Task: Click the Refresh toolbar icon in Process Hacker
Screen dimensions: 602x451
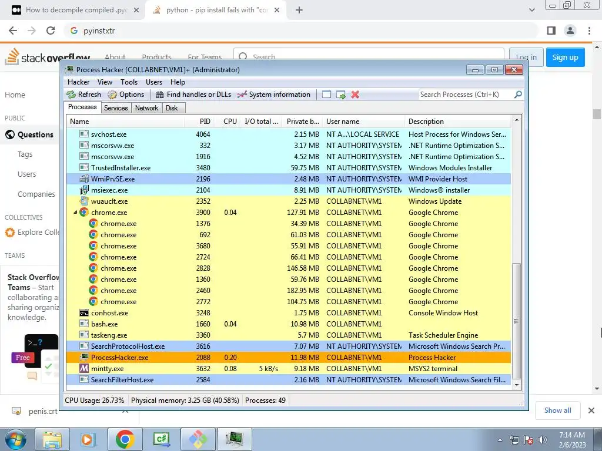Action: [x=71, y=95]
